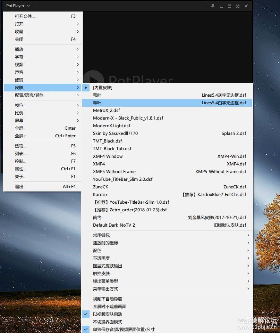
Task: Disable 以视频皮肤启动 option
Action: point(107,314)
